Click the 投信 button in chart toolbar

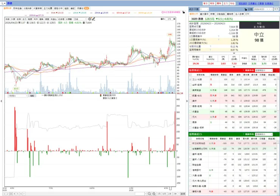tap(19, 19)
